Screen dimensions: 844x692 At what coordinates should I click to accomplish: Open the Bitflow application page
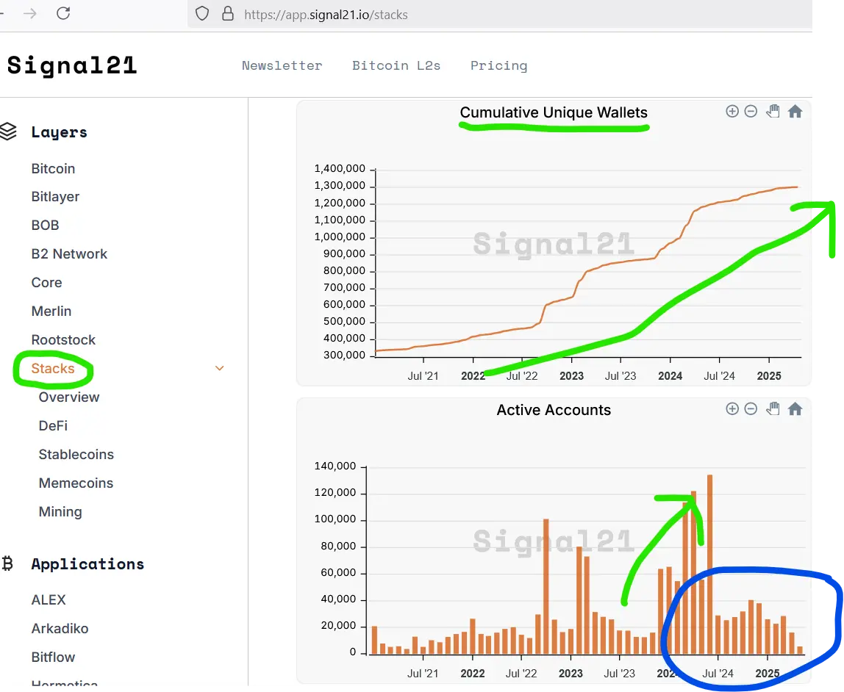click(x=53, y=657)
